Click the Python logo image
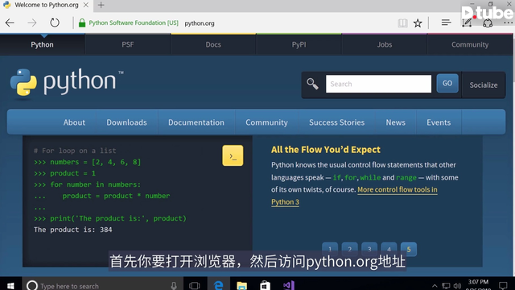The image size is (515, 290). (67, 82)
